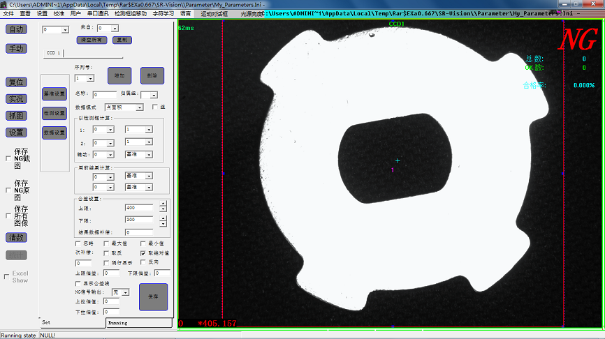The width and height of the screenshot is (605, 339).
Task: Open 检测设置 detection settings
Action: click(x=54, y=113)
